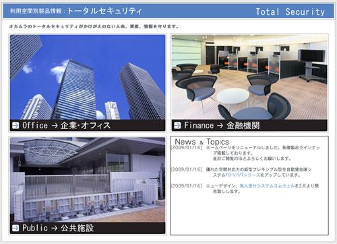Open the Office 企業・オフィス link
Image resolution: width=337 pixels, height=244 pixels.
66,125
